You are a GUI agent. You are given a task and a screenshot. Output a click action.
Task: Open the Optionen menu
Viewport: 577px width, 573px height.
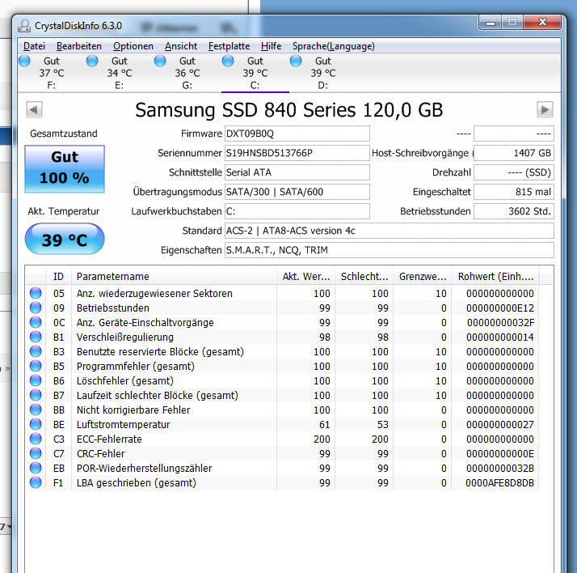[133, 46]
